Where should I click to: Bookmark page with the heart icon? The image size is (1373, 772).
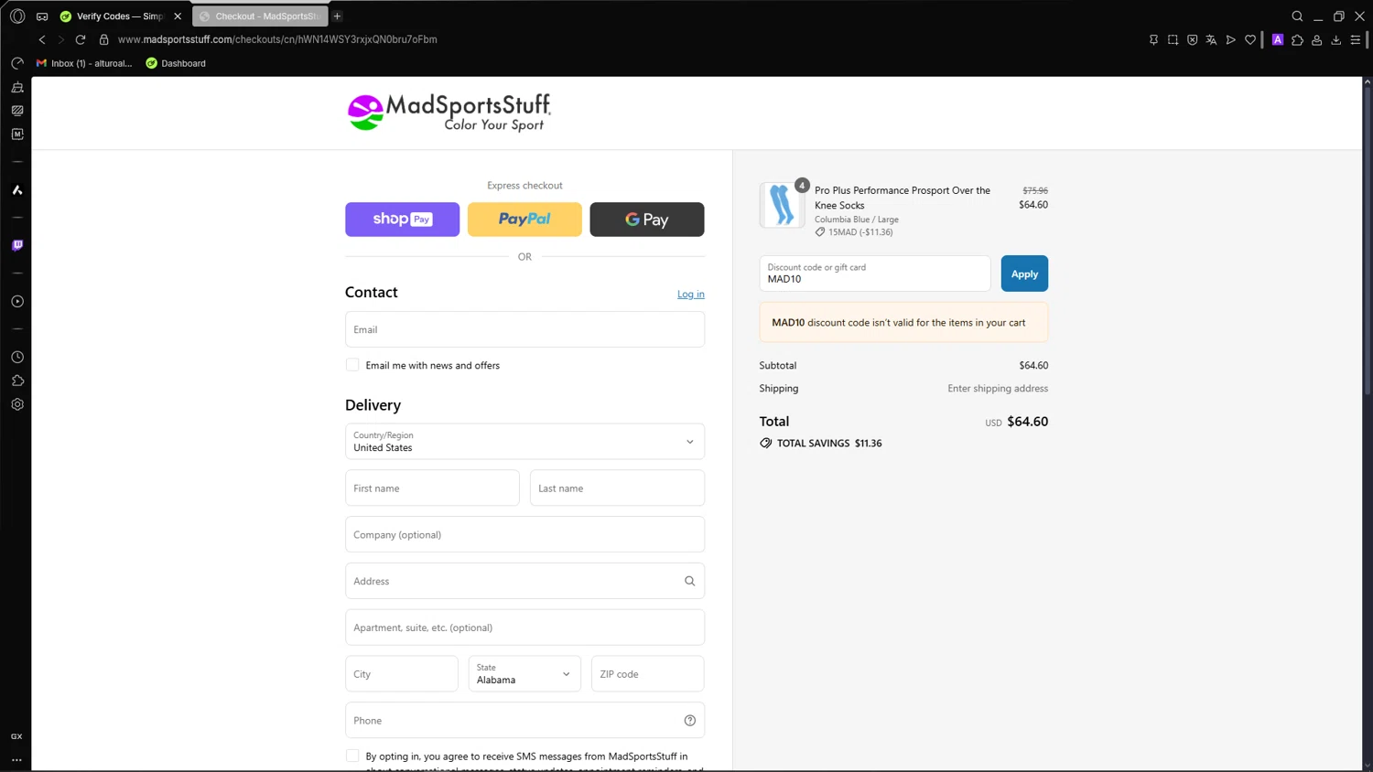point(1250,39)
